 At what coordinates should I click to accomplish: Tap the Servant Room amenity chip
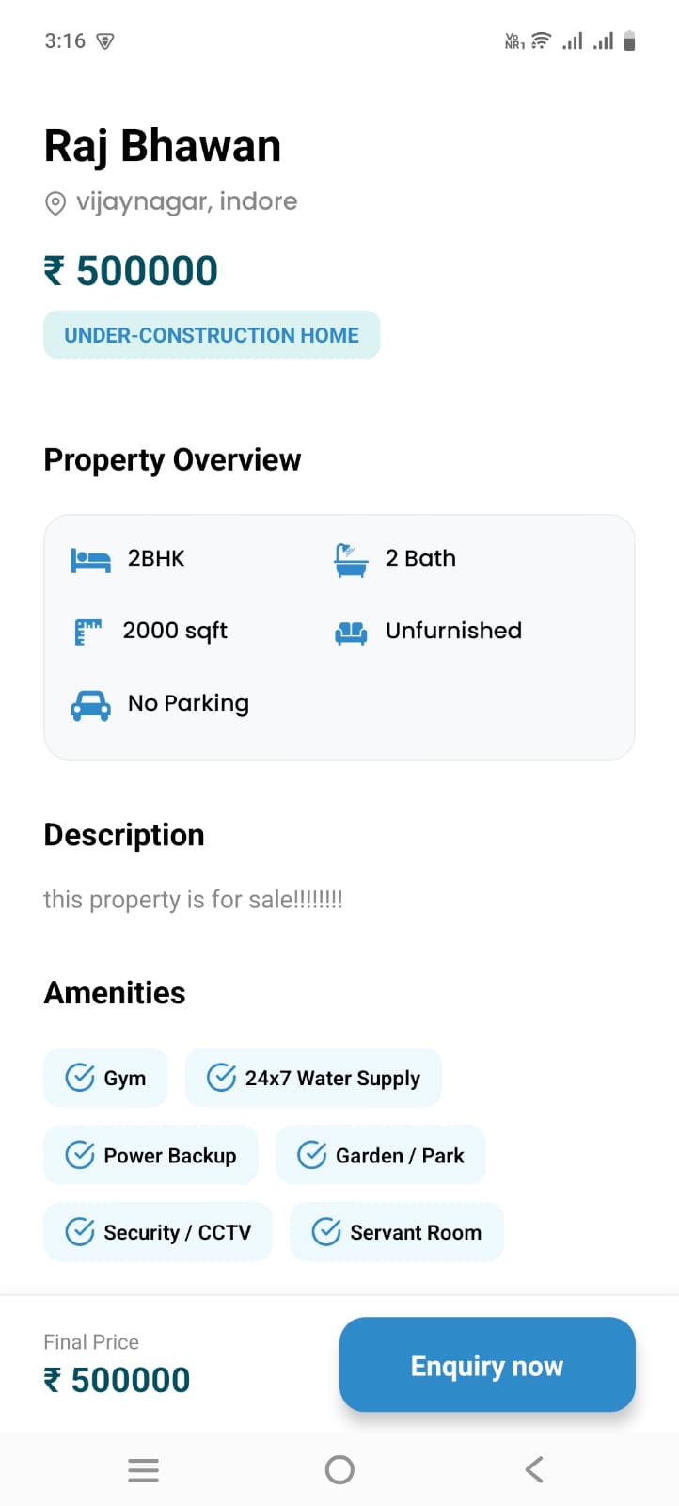(397, 1232)
